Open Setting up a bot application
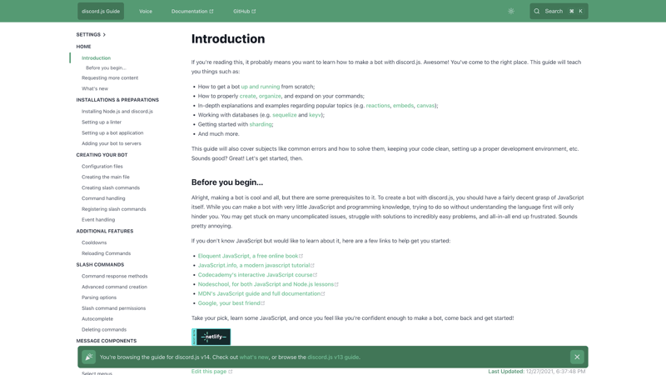Image resolution: width=666 pixels, height=375 pixels. pyautogui.click(x=112, y=132)
